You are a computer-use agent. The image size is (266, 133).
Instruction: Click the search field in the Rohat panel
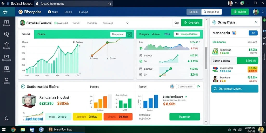point(185,87)
